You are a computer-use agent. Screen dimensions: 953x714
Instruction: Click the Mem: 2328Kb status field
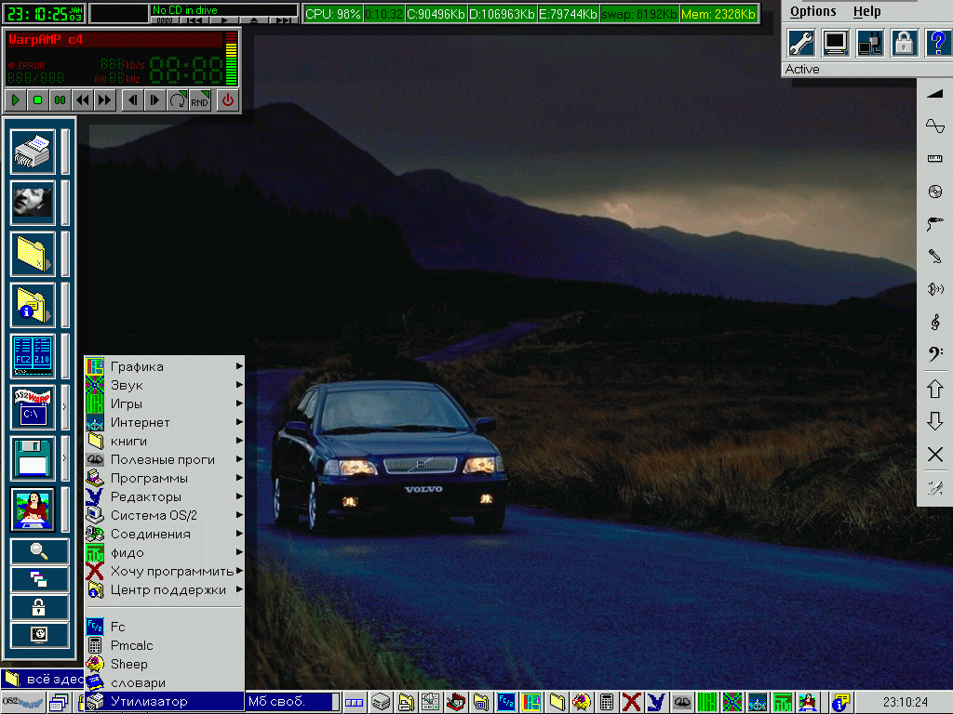coord(718,14)
